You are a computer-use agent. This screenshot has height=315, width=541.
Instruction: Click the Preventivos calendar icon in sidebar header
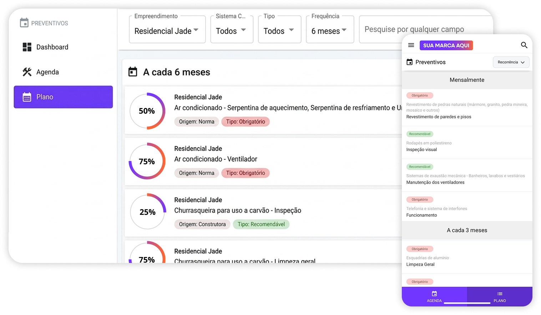tap(24, 23)
